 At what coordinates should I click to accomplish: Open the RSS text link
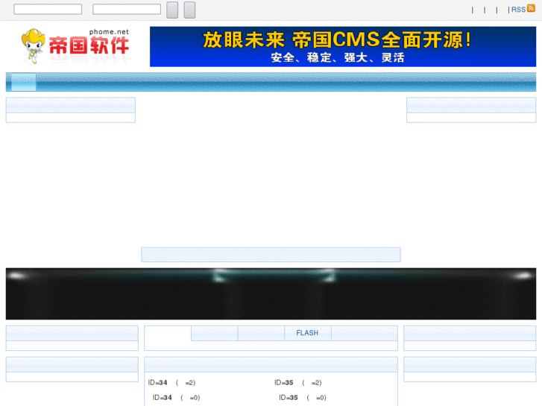click(518, 10)
